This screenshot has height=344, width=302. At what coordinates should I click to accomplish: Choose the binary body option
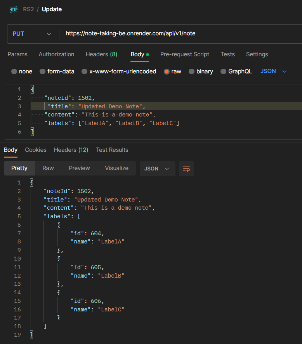(x=201, y=71)
